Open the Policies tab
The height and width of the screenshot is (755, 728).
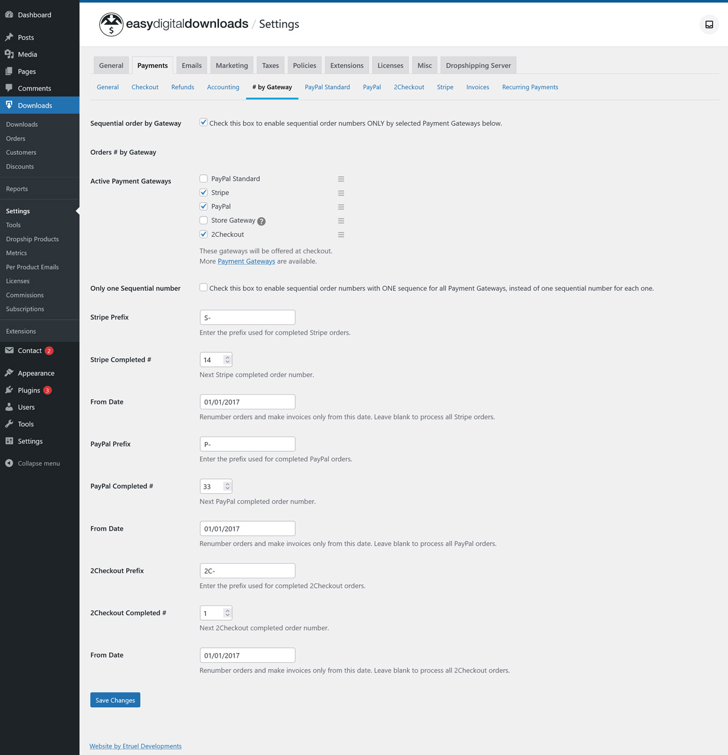coord(305,65)
